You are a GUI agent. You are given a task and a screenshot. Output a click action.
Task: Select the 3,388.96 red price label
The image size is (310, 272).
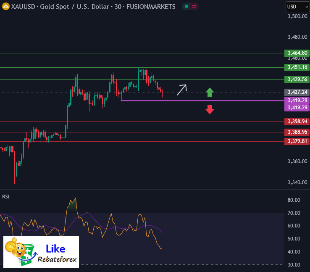(297, 132)
